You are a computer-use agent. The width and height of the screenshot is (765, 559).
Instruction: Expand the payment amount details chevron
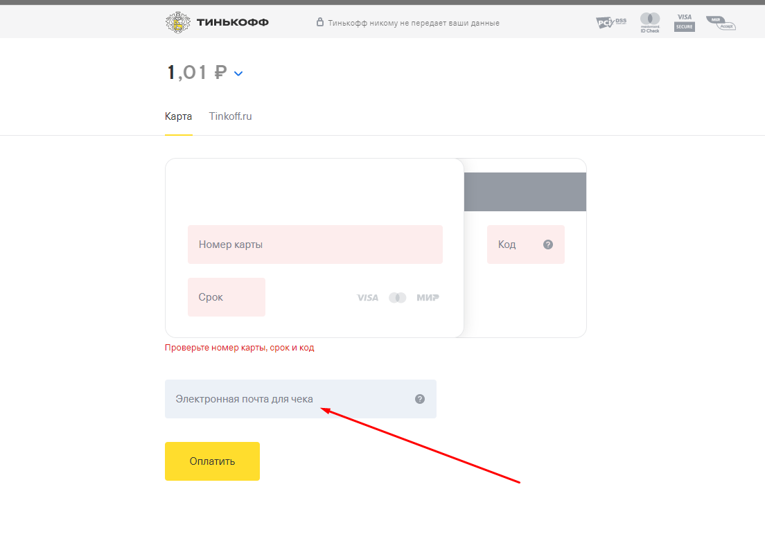click(x=238, y=73)
